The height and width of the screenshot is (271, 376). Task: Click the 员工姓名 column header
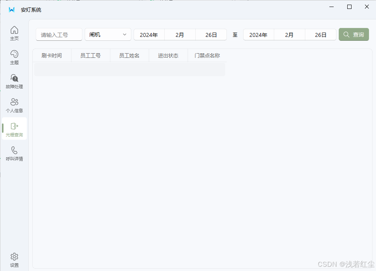[x=129, y=56]
